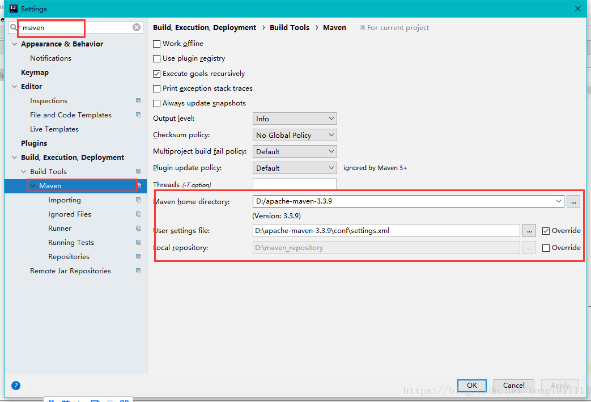Open the Checksum policy dropdown

[x=295, y=135]
